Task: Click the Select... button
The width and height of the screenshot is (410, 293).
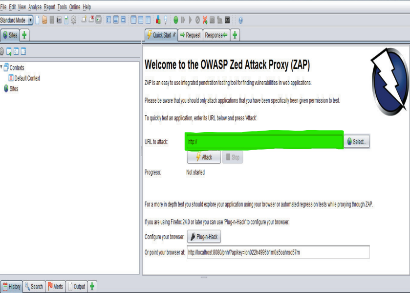Action: (x=357, y=142)
